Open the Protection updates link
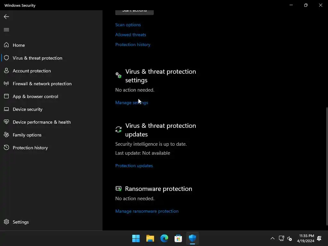 [x=134, y=166]
